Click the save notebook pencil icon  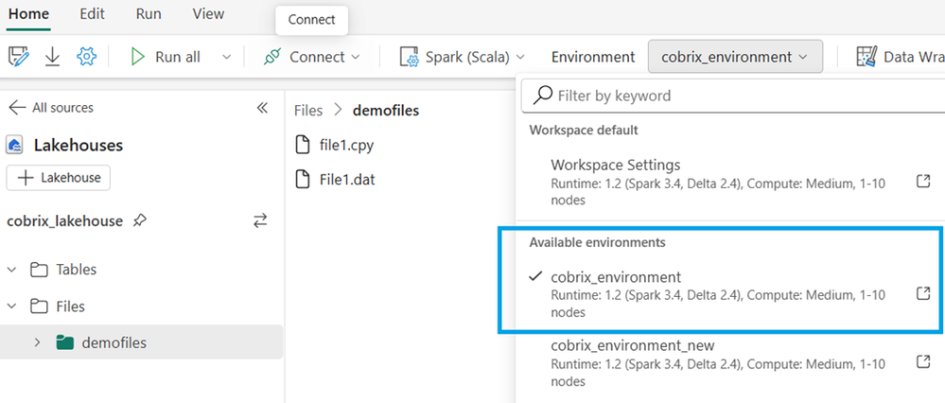point(19,57)
